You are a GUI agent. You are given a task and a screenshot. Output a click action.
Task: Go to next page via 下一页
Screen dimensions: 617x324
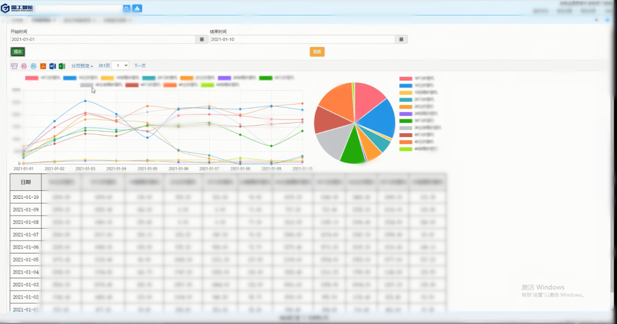(x=140, y=66)
